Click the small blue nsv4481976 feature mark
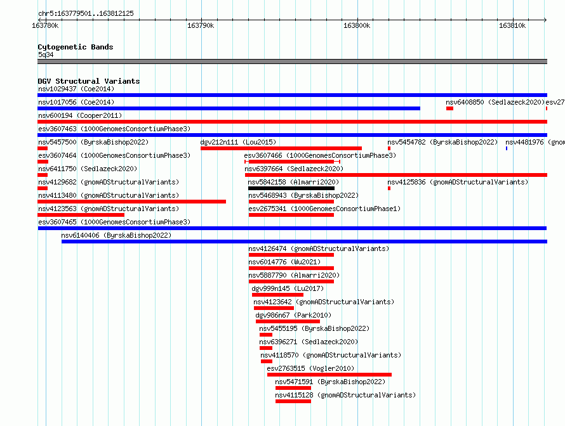The height and width of the screenshot is (426, 565). (507, 148)
